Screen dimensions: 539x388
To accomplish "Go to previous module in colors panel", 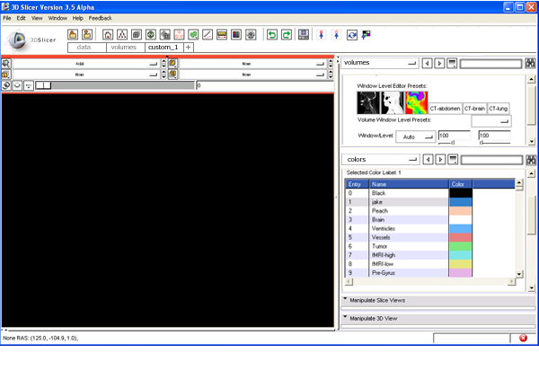I will (x=428, y=160).
